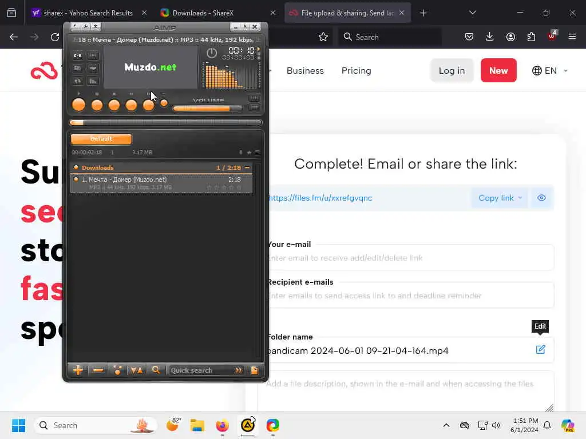Open the files.fm shared link

click(x=320, y=198)
